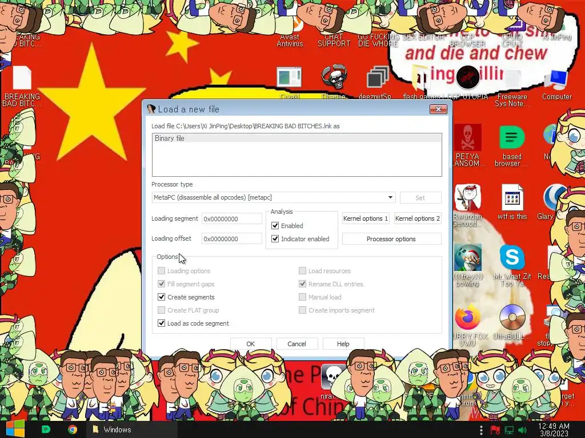Viewport: 585px width, 438px height.
Task: Click the Set processor button
Action: tap(420, 198)
